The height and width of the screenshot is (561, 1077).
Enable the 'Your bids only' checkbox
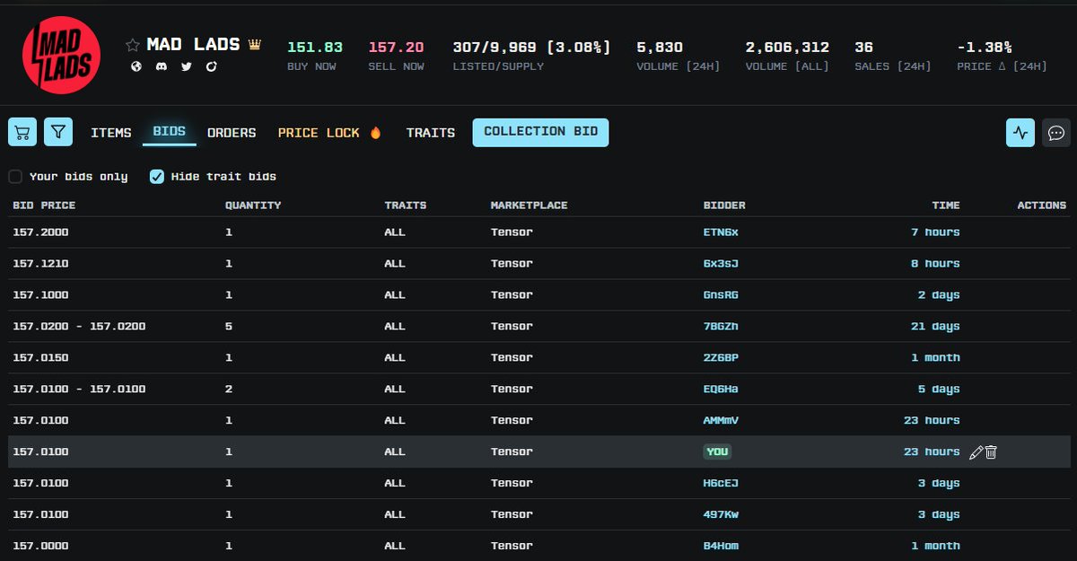(15, 177)
